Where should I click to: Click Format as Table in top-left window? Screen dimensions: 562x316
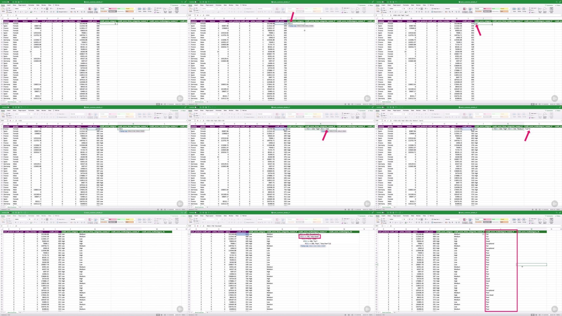pos(96,10)
